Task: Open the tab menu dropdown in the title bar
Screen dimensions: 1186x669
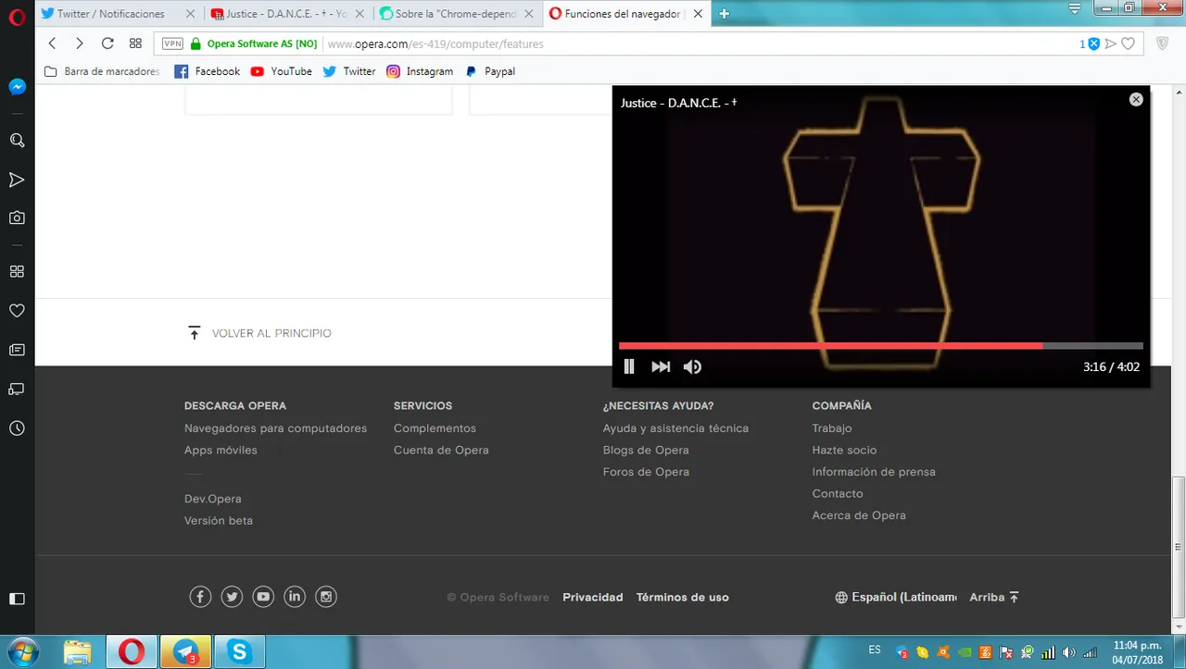Action: [x=1075, y=8]
